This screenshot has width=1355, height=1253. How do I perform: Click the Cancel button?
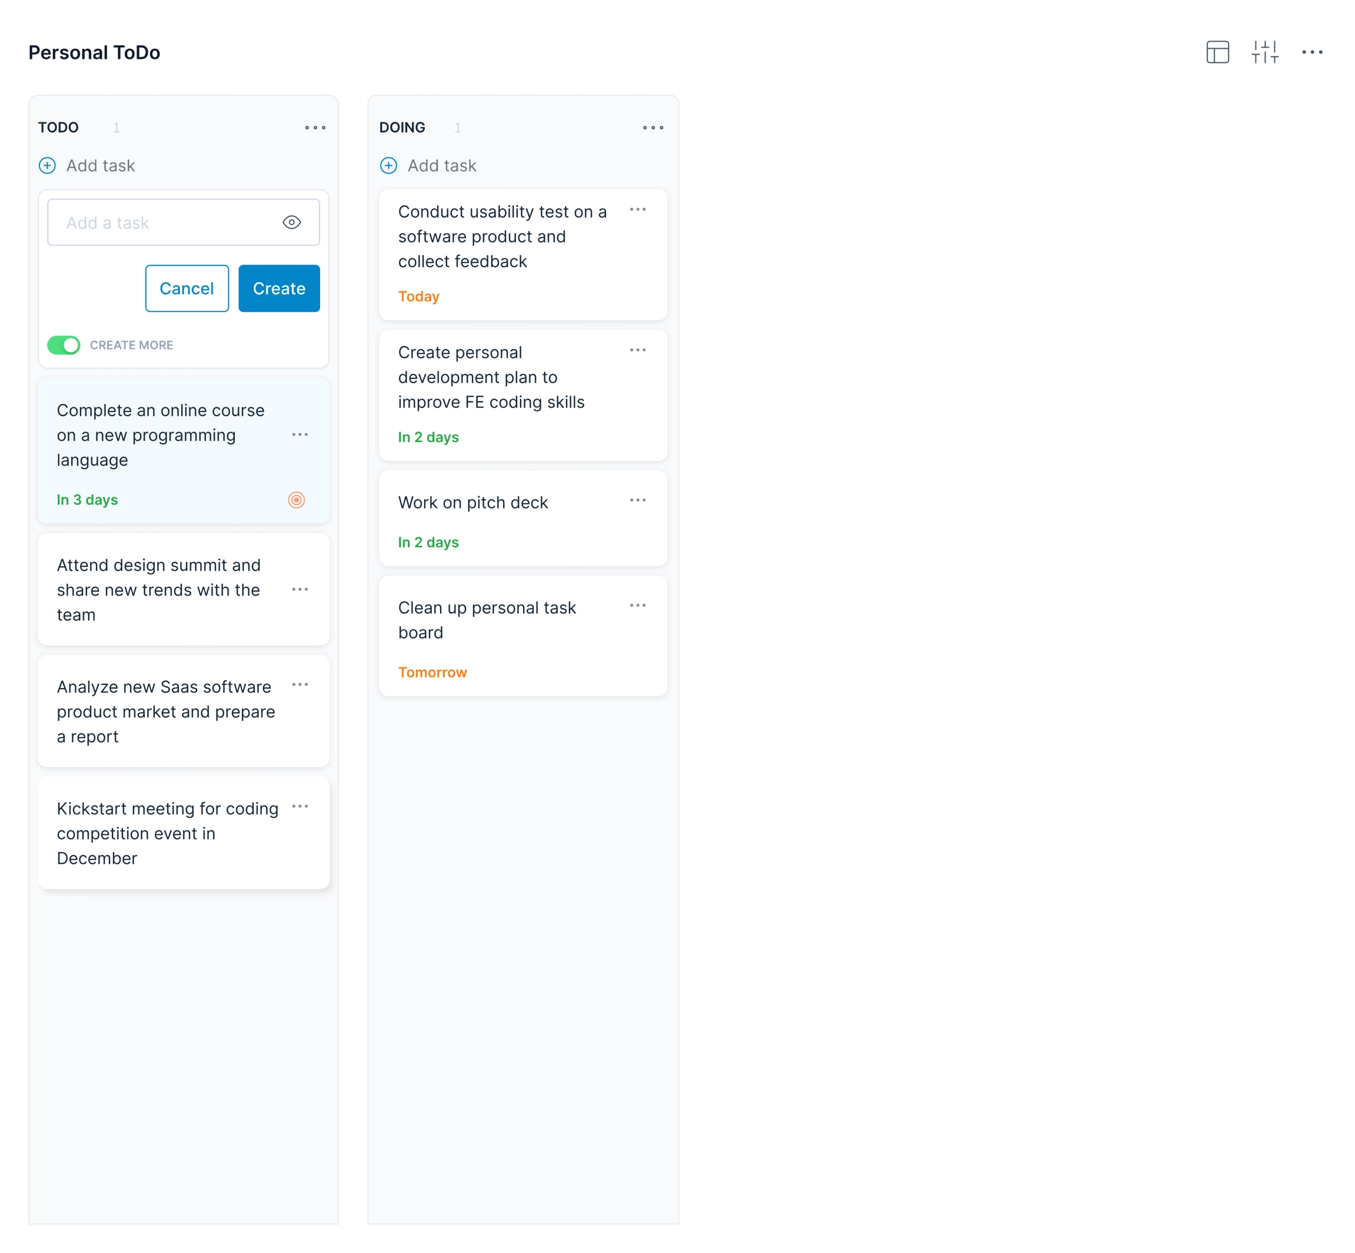tap(187, 288)
